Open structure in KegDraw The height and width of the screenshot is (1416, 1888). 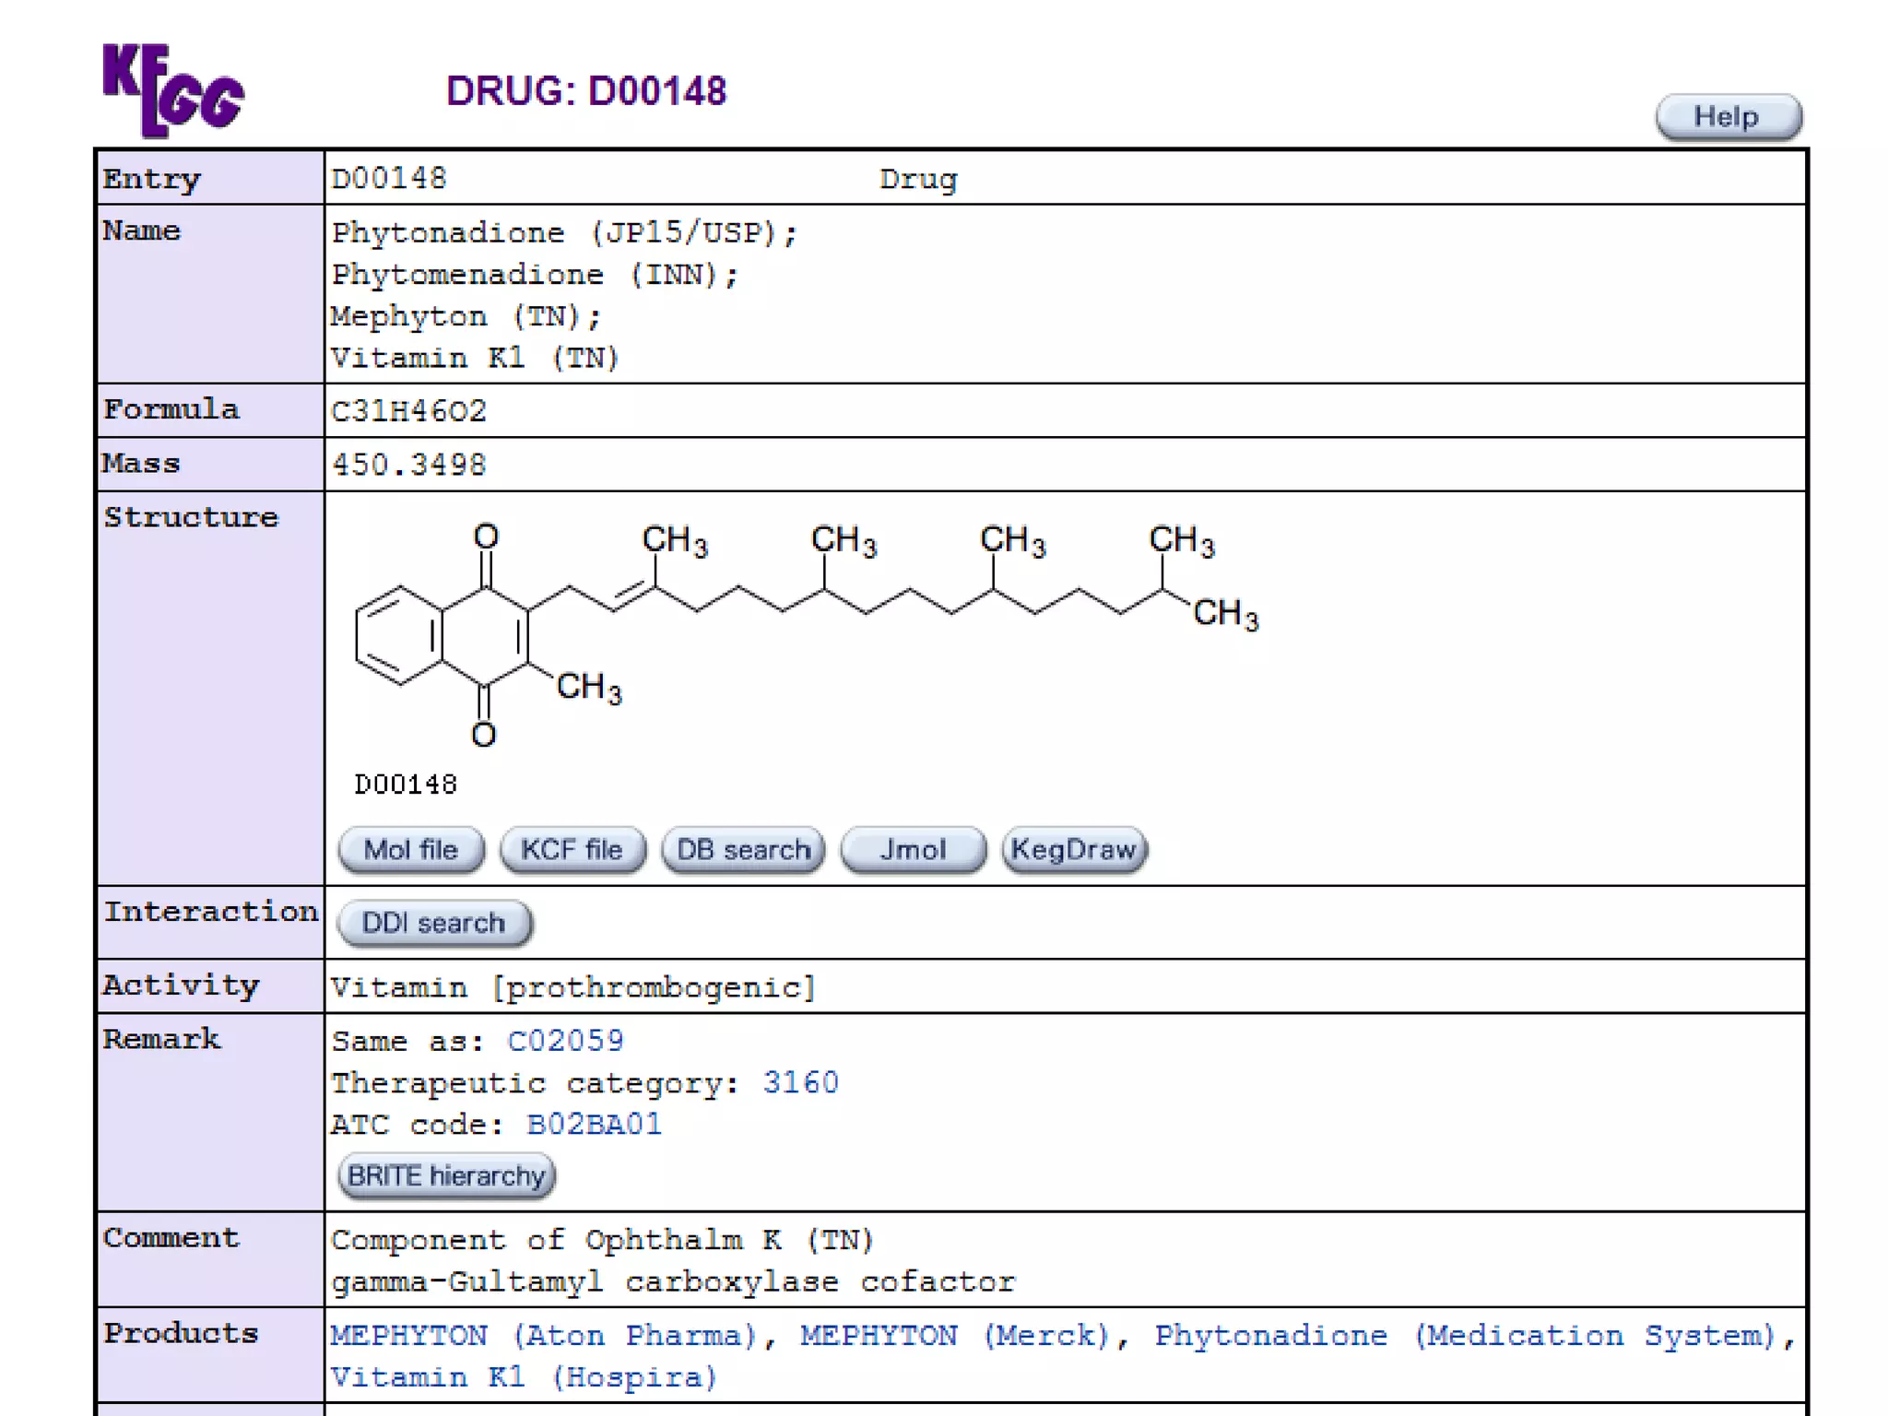[1074, 849]
